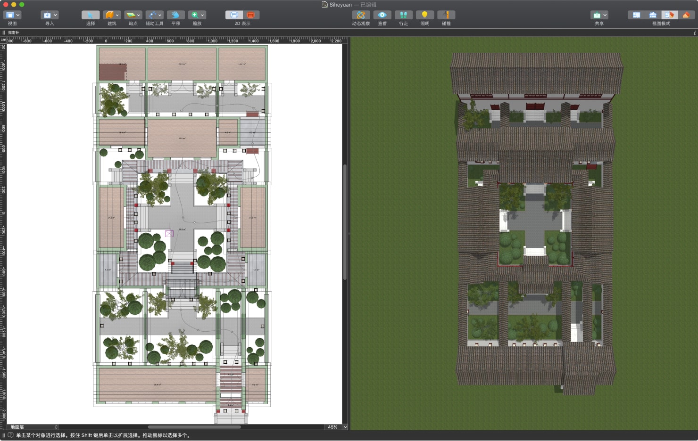
Task: Select the purple camera marker in courtyard plan
Action: point(169,233)
